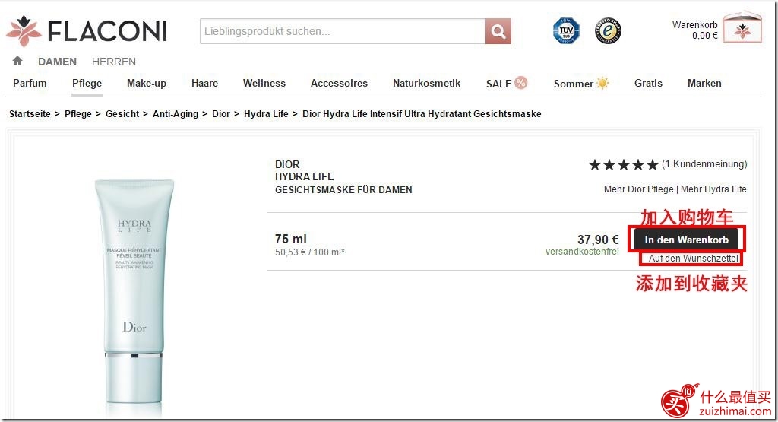Open the Haare menu
778x422 pixels.
(204, 83)
